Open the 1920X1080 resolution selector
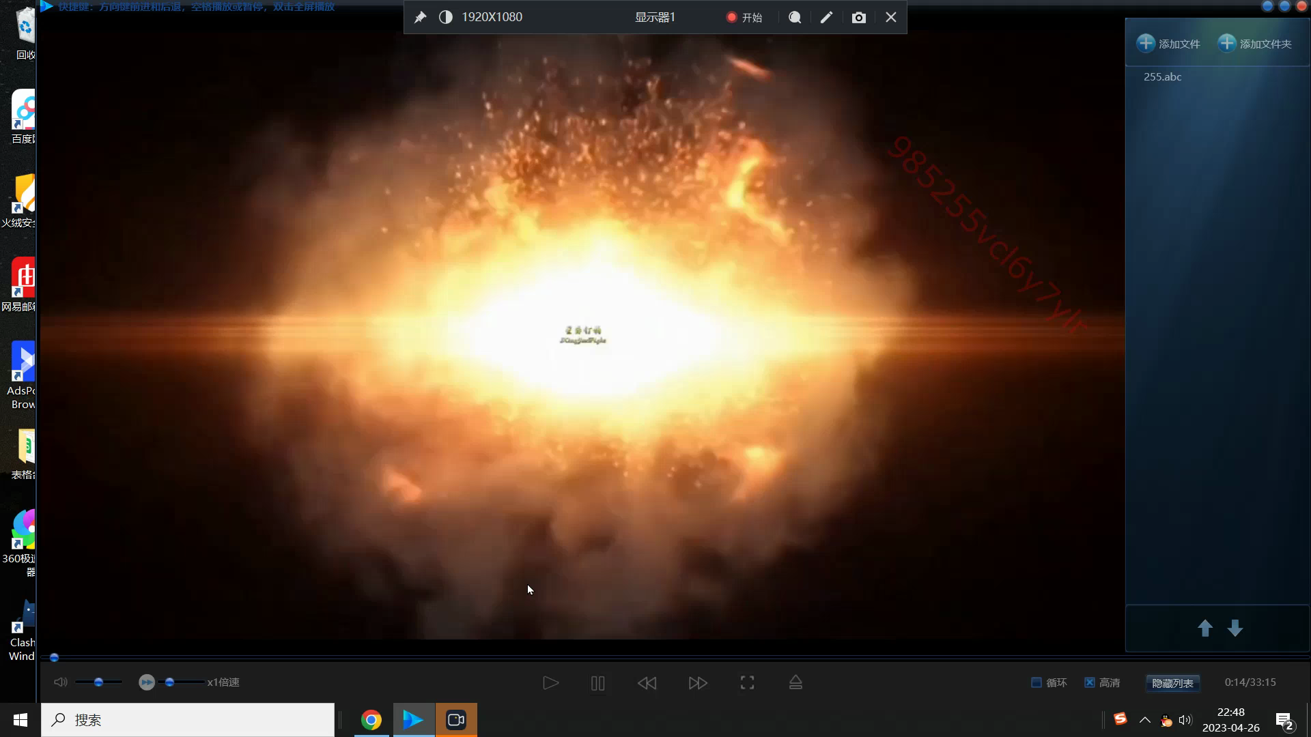The image size is (1311, 737). pos(492,18)
